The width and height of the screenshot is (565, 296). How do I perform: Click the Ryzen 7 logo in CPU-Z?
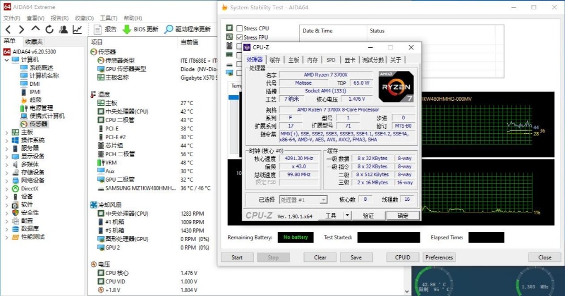[396, 87]
